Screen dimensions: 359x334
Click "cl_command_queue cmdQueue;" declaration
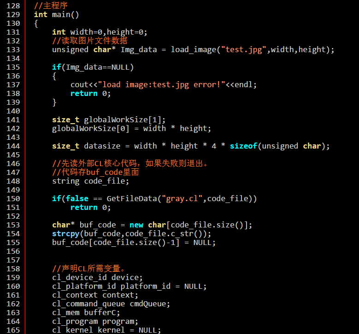point(111,304)
